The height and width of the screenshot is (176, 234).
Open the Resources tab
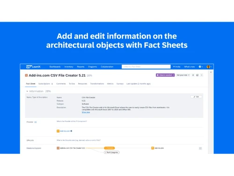[x=82, y=84]
